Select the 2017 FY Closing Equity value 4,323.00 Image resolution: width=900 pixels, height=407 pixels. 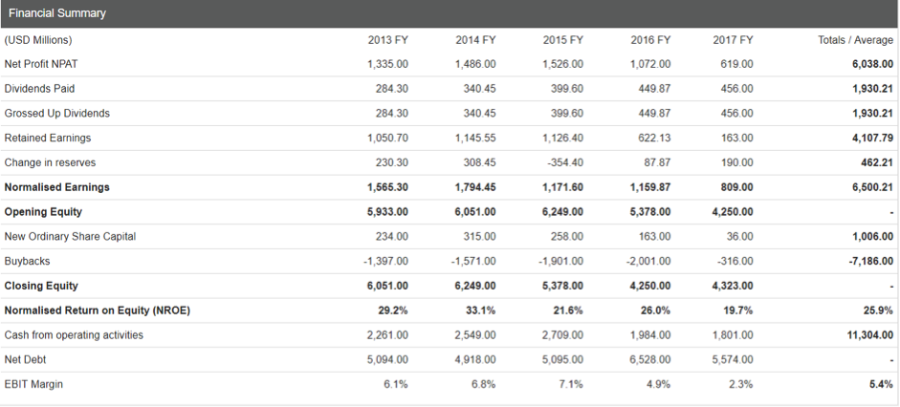[733, 286]
